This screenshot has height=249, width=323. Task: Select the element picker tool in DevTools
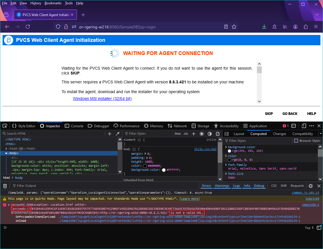click(x=5, y=126)
